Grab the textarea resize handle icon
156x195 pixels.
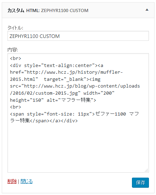[x=146, y=170]
